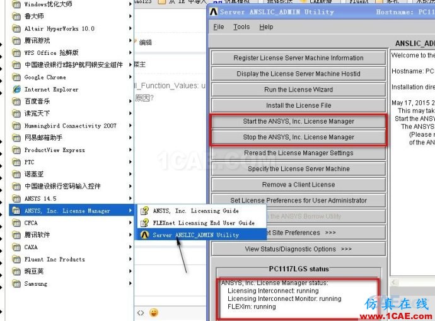This screenshot has height=321, width=435.
Task: Open ANSYS, Inc. Licensing Guide entry
Action: [202, 211]
